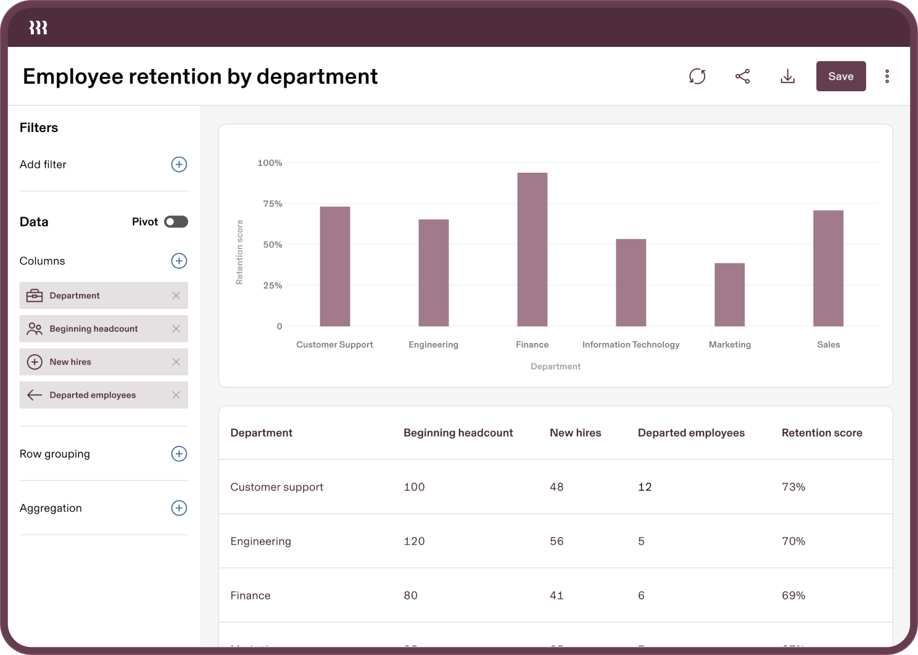
Task: Expand Row grouping options
Action: coord(179,453)
